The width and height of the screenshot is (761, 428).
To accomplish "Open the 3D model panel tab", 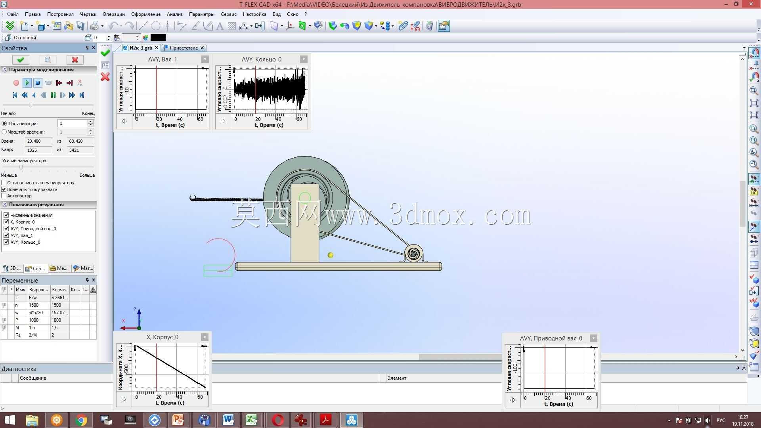I will click(12, 268).
